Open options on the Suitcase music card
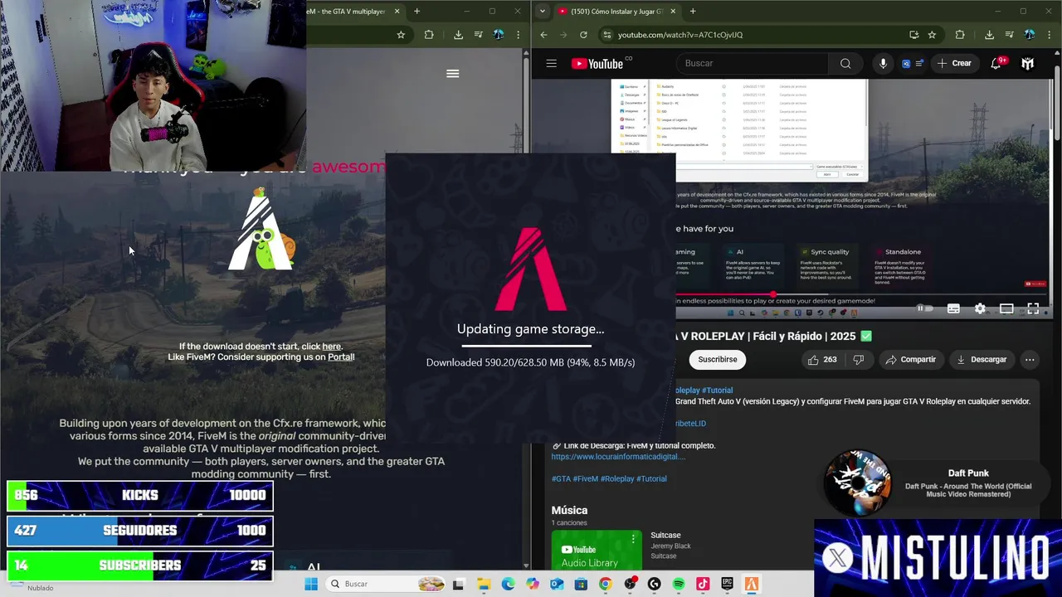This screenshot has width=1062, height=597. [633, 539]
